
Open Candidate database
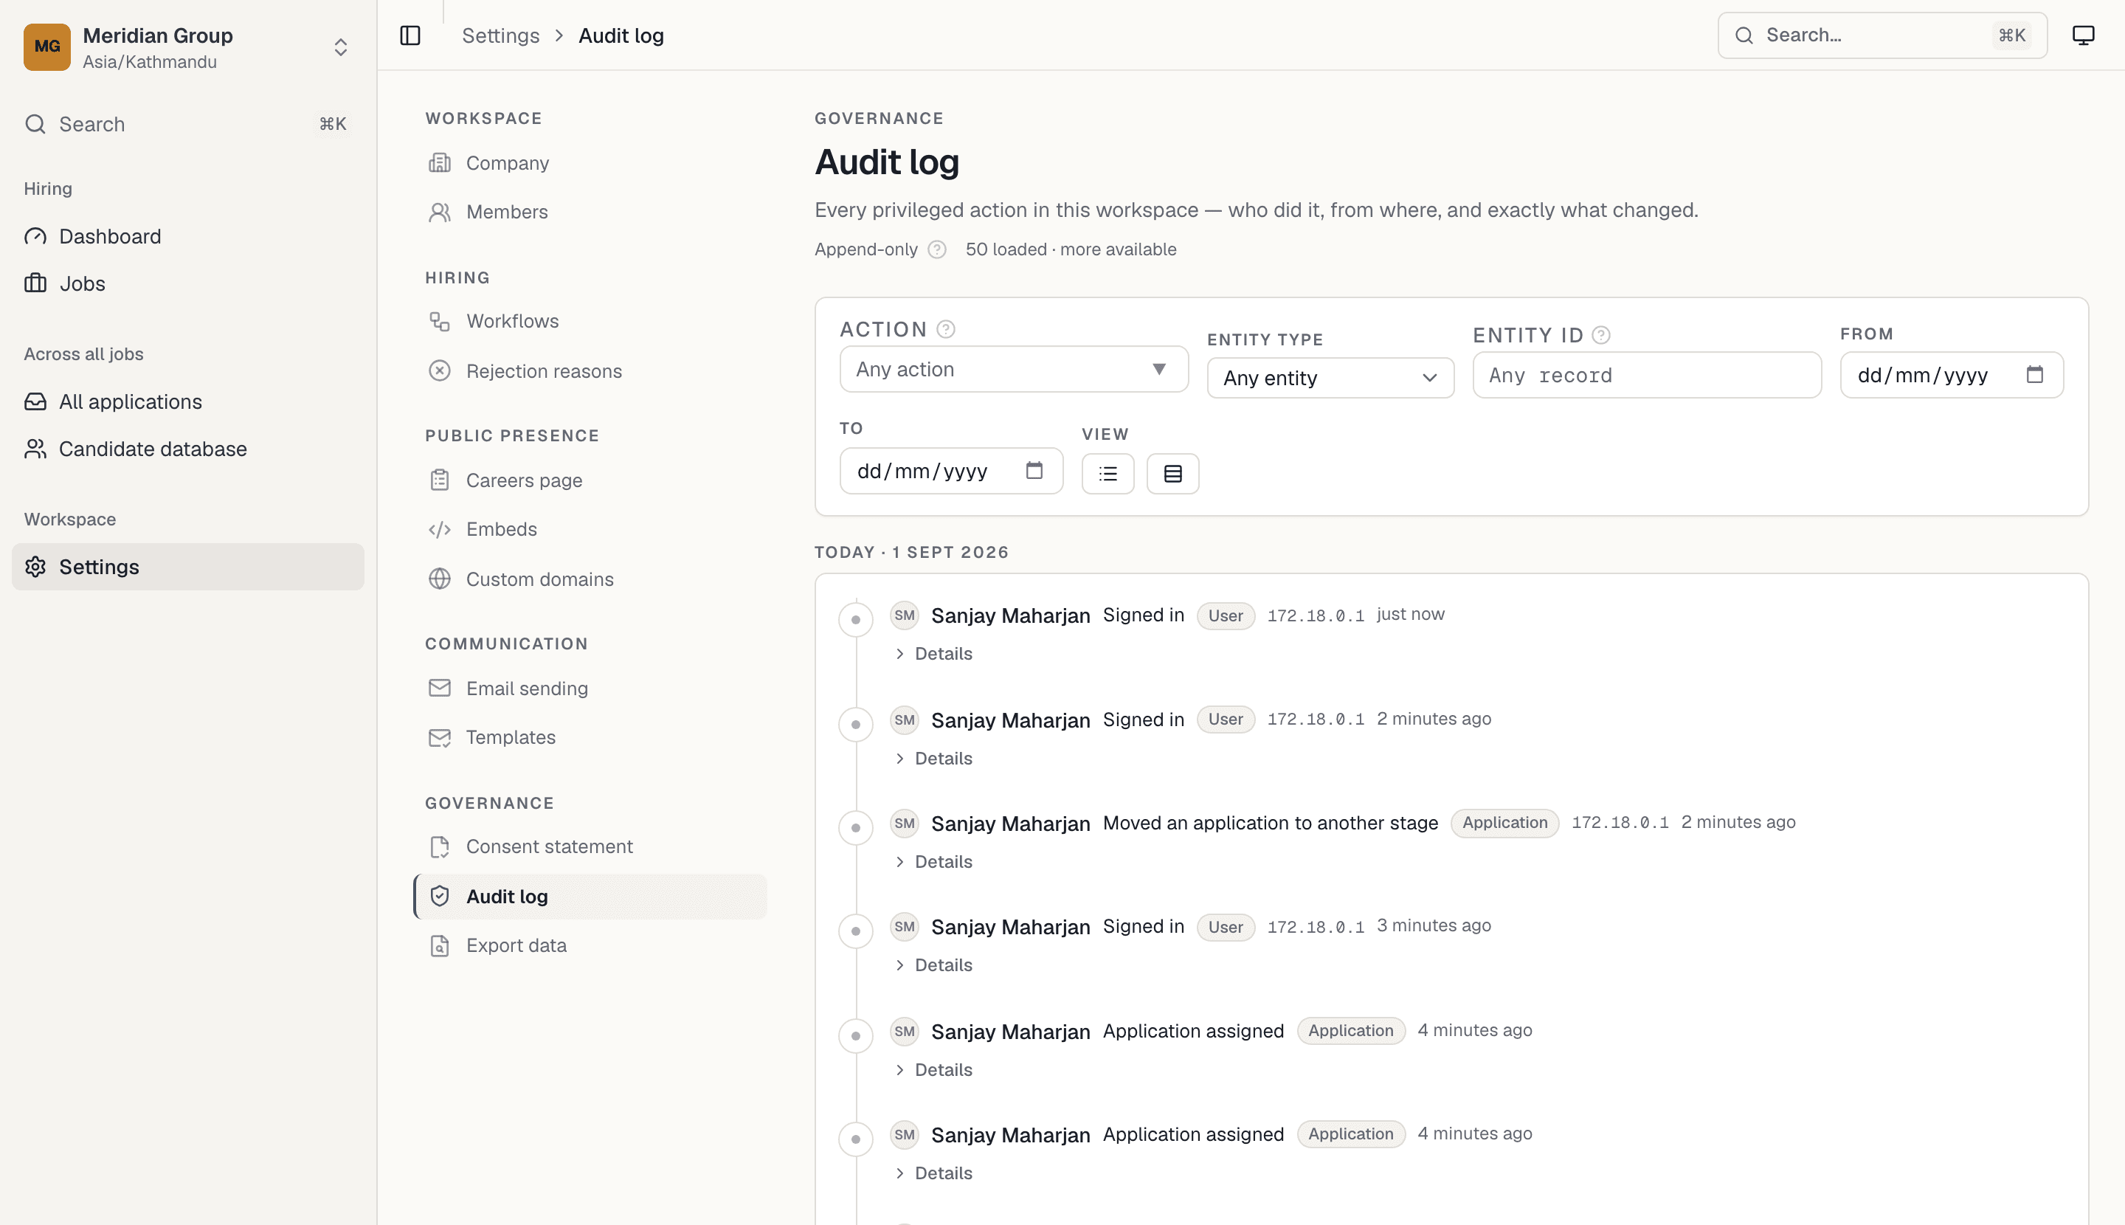point(187,449)
